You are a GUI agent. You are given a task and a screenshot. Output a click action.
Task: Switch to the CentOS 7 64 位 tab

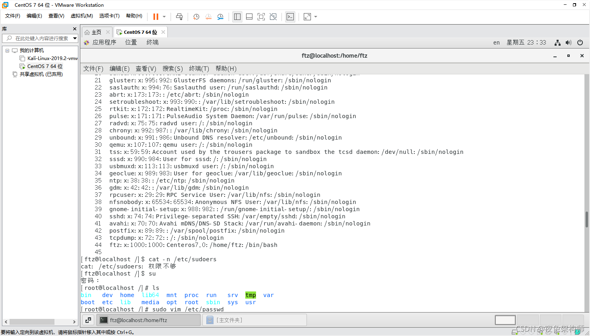pos(140,32)
